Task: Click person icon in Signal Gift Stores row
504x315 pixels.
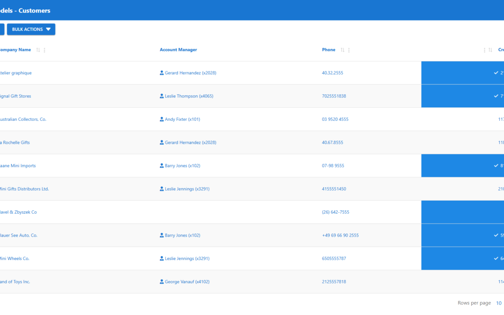Action: tap(161, 96)
